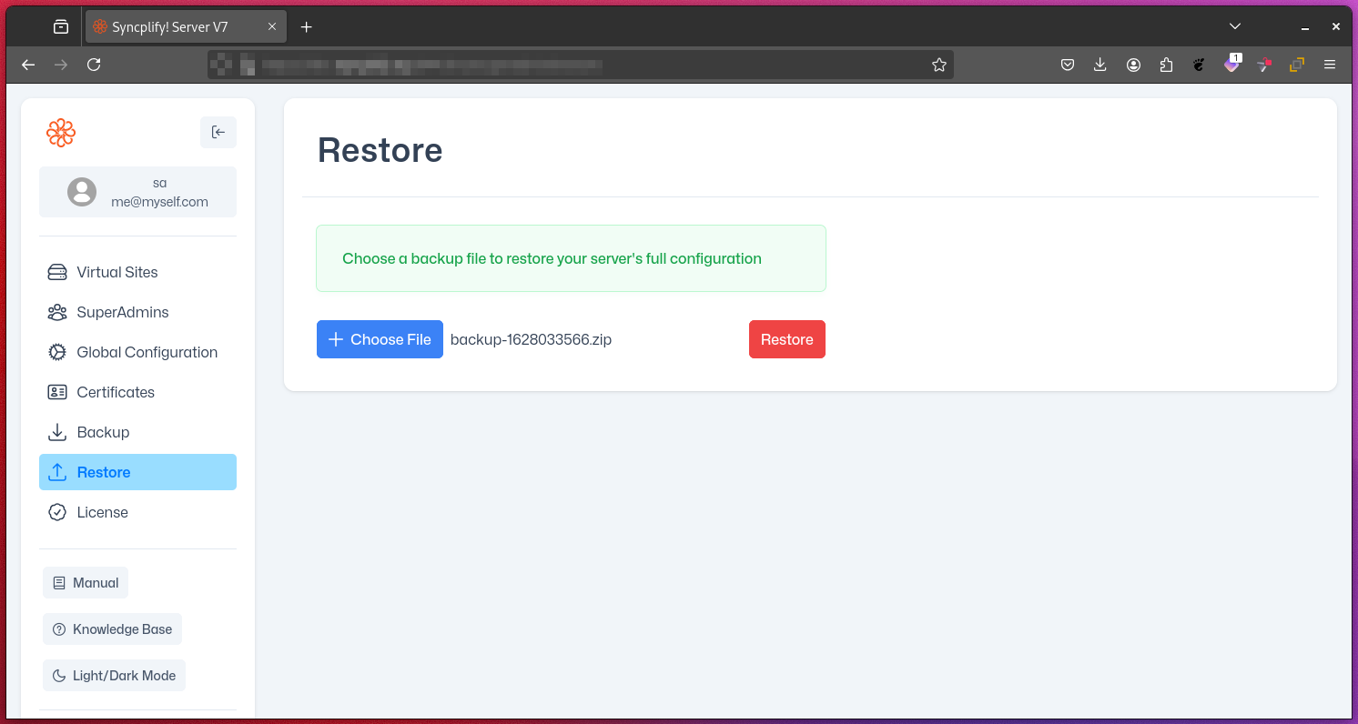The height and width of the screenshot is (724, 1358).
Task: Click the Syncplify flower logo
Action: click(x=60, y=132)
